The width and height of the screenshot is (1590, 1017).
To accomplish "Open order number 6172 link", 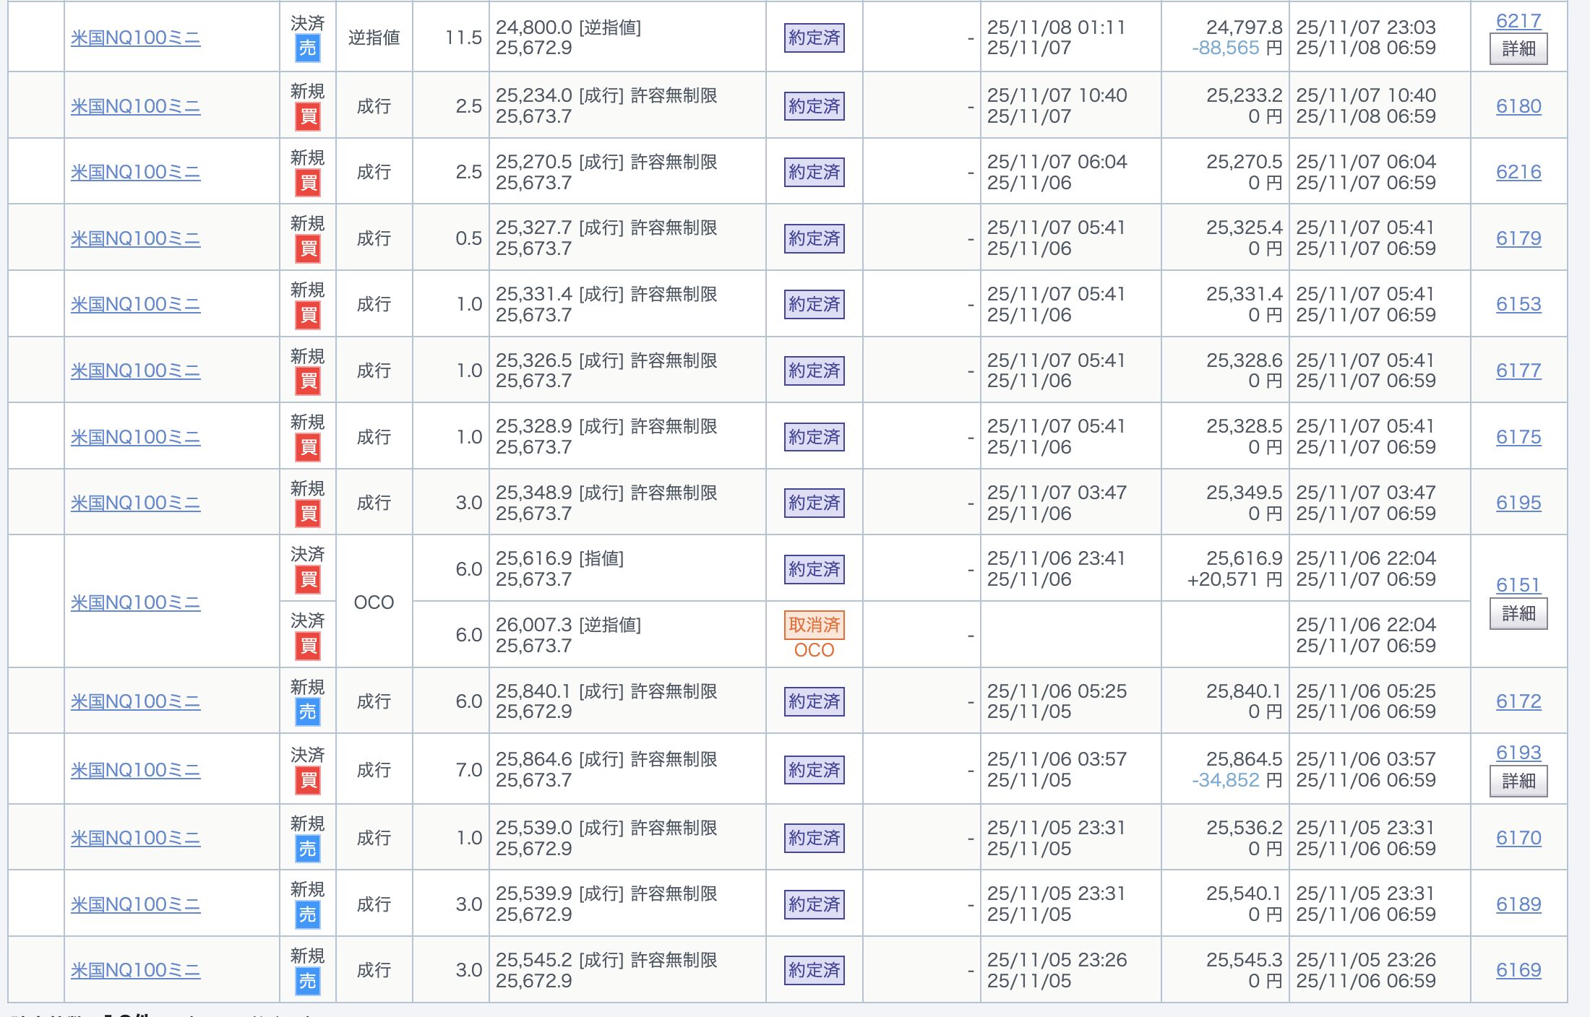I will (1518, 701).
